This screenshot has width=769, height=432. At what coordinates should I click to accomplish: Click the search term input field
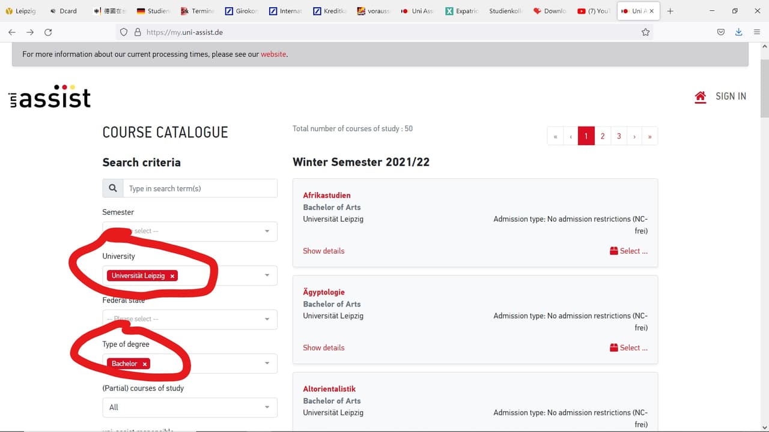[199, 188]
